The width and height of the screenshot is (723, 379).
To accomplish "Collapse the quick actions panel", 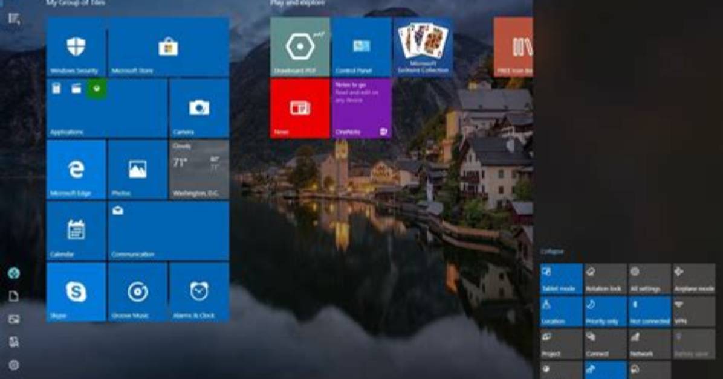I will pyautogui.click(x=552, y=252).
